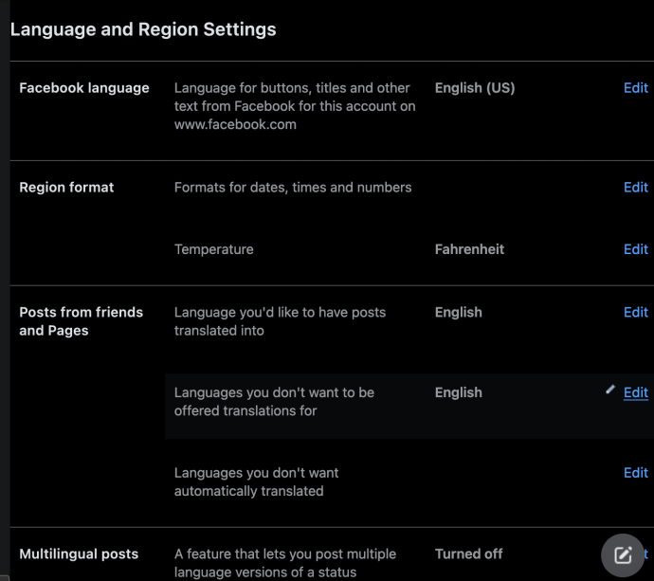654x581 pixels.
Task: Edit the Facebook language setting
Action: [635, 88]
